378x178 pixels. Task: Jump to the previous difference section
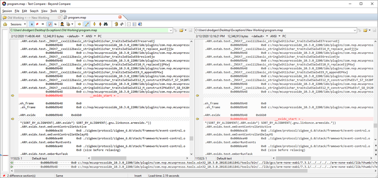[100, 24]
